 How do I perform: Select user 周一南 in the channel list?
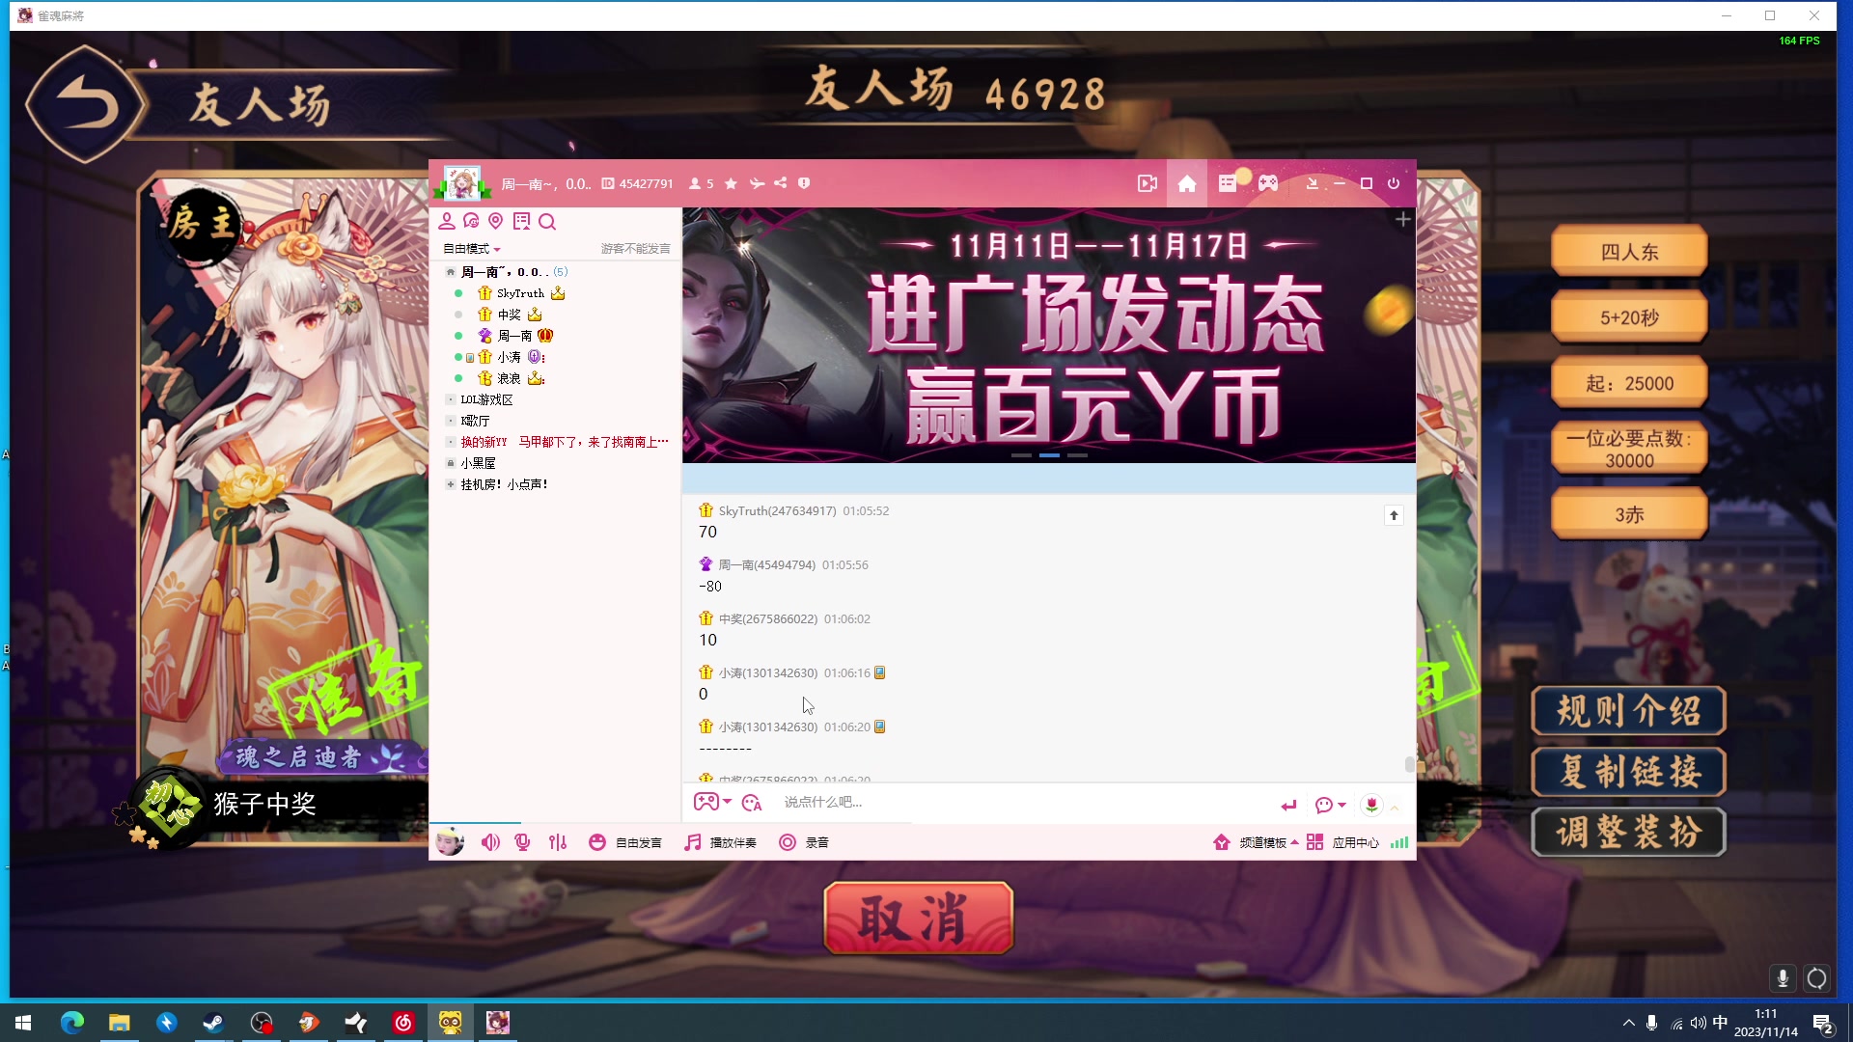[514, 336]
